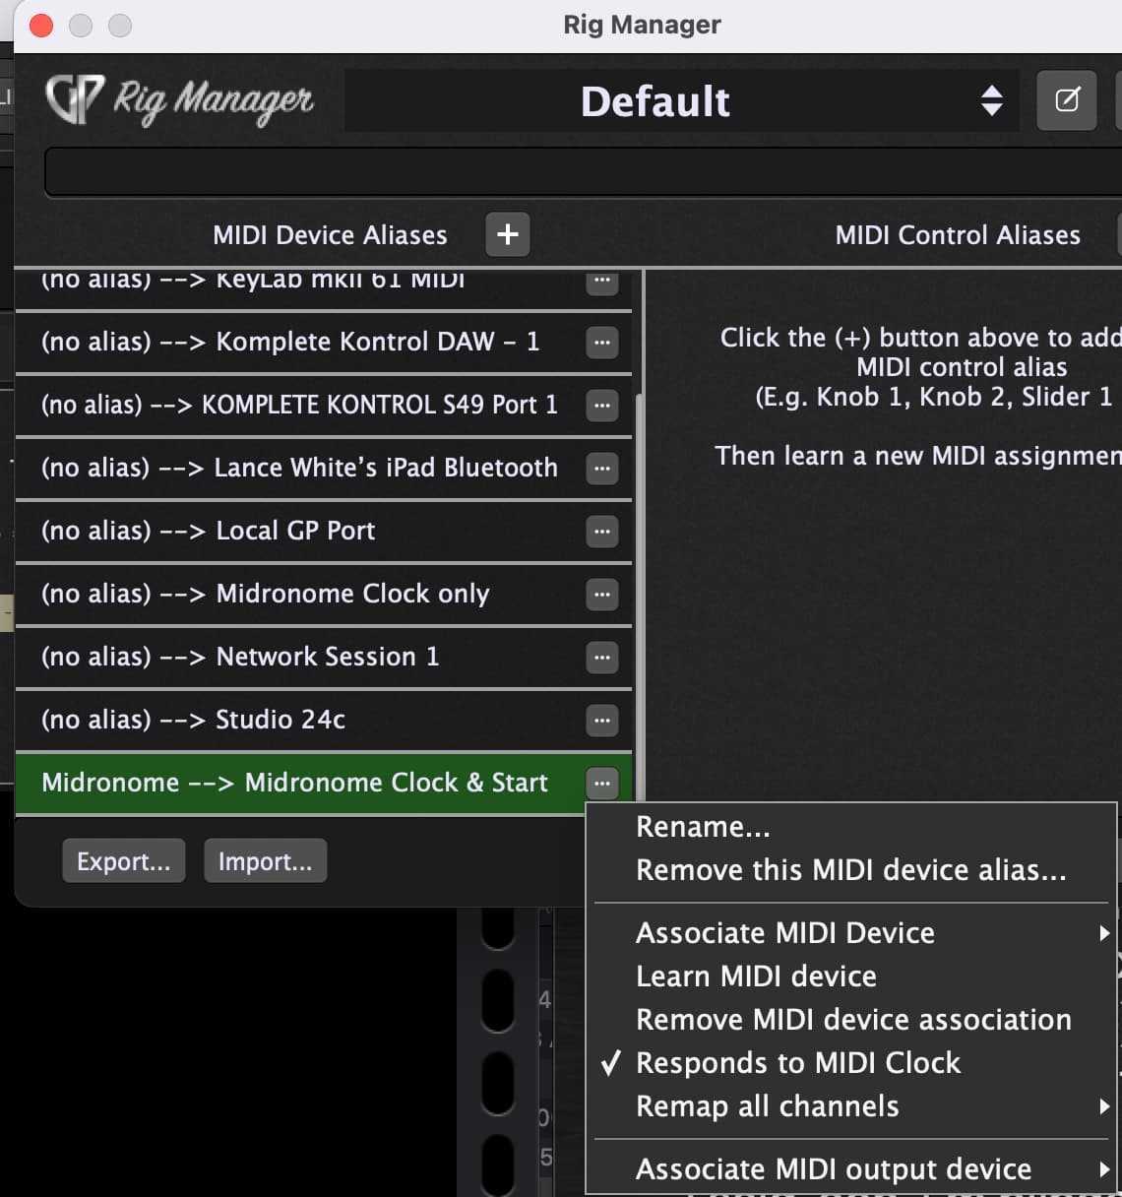
Task: Click the edit rig pencil icon
Action: 1067,100
